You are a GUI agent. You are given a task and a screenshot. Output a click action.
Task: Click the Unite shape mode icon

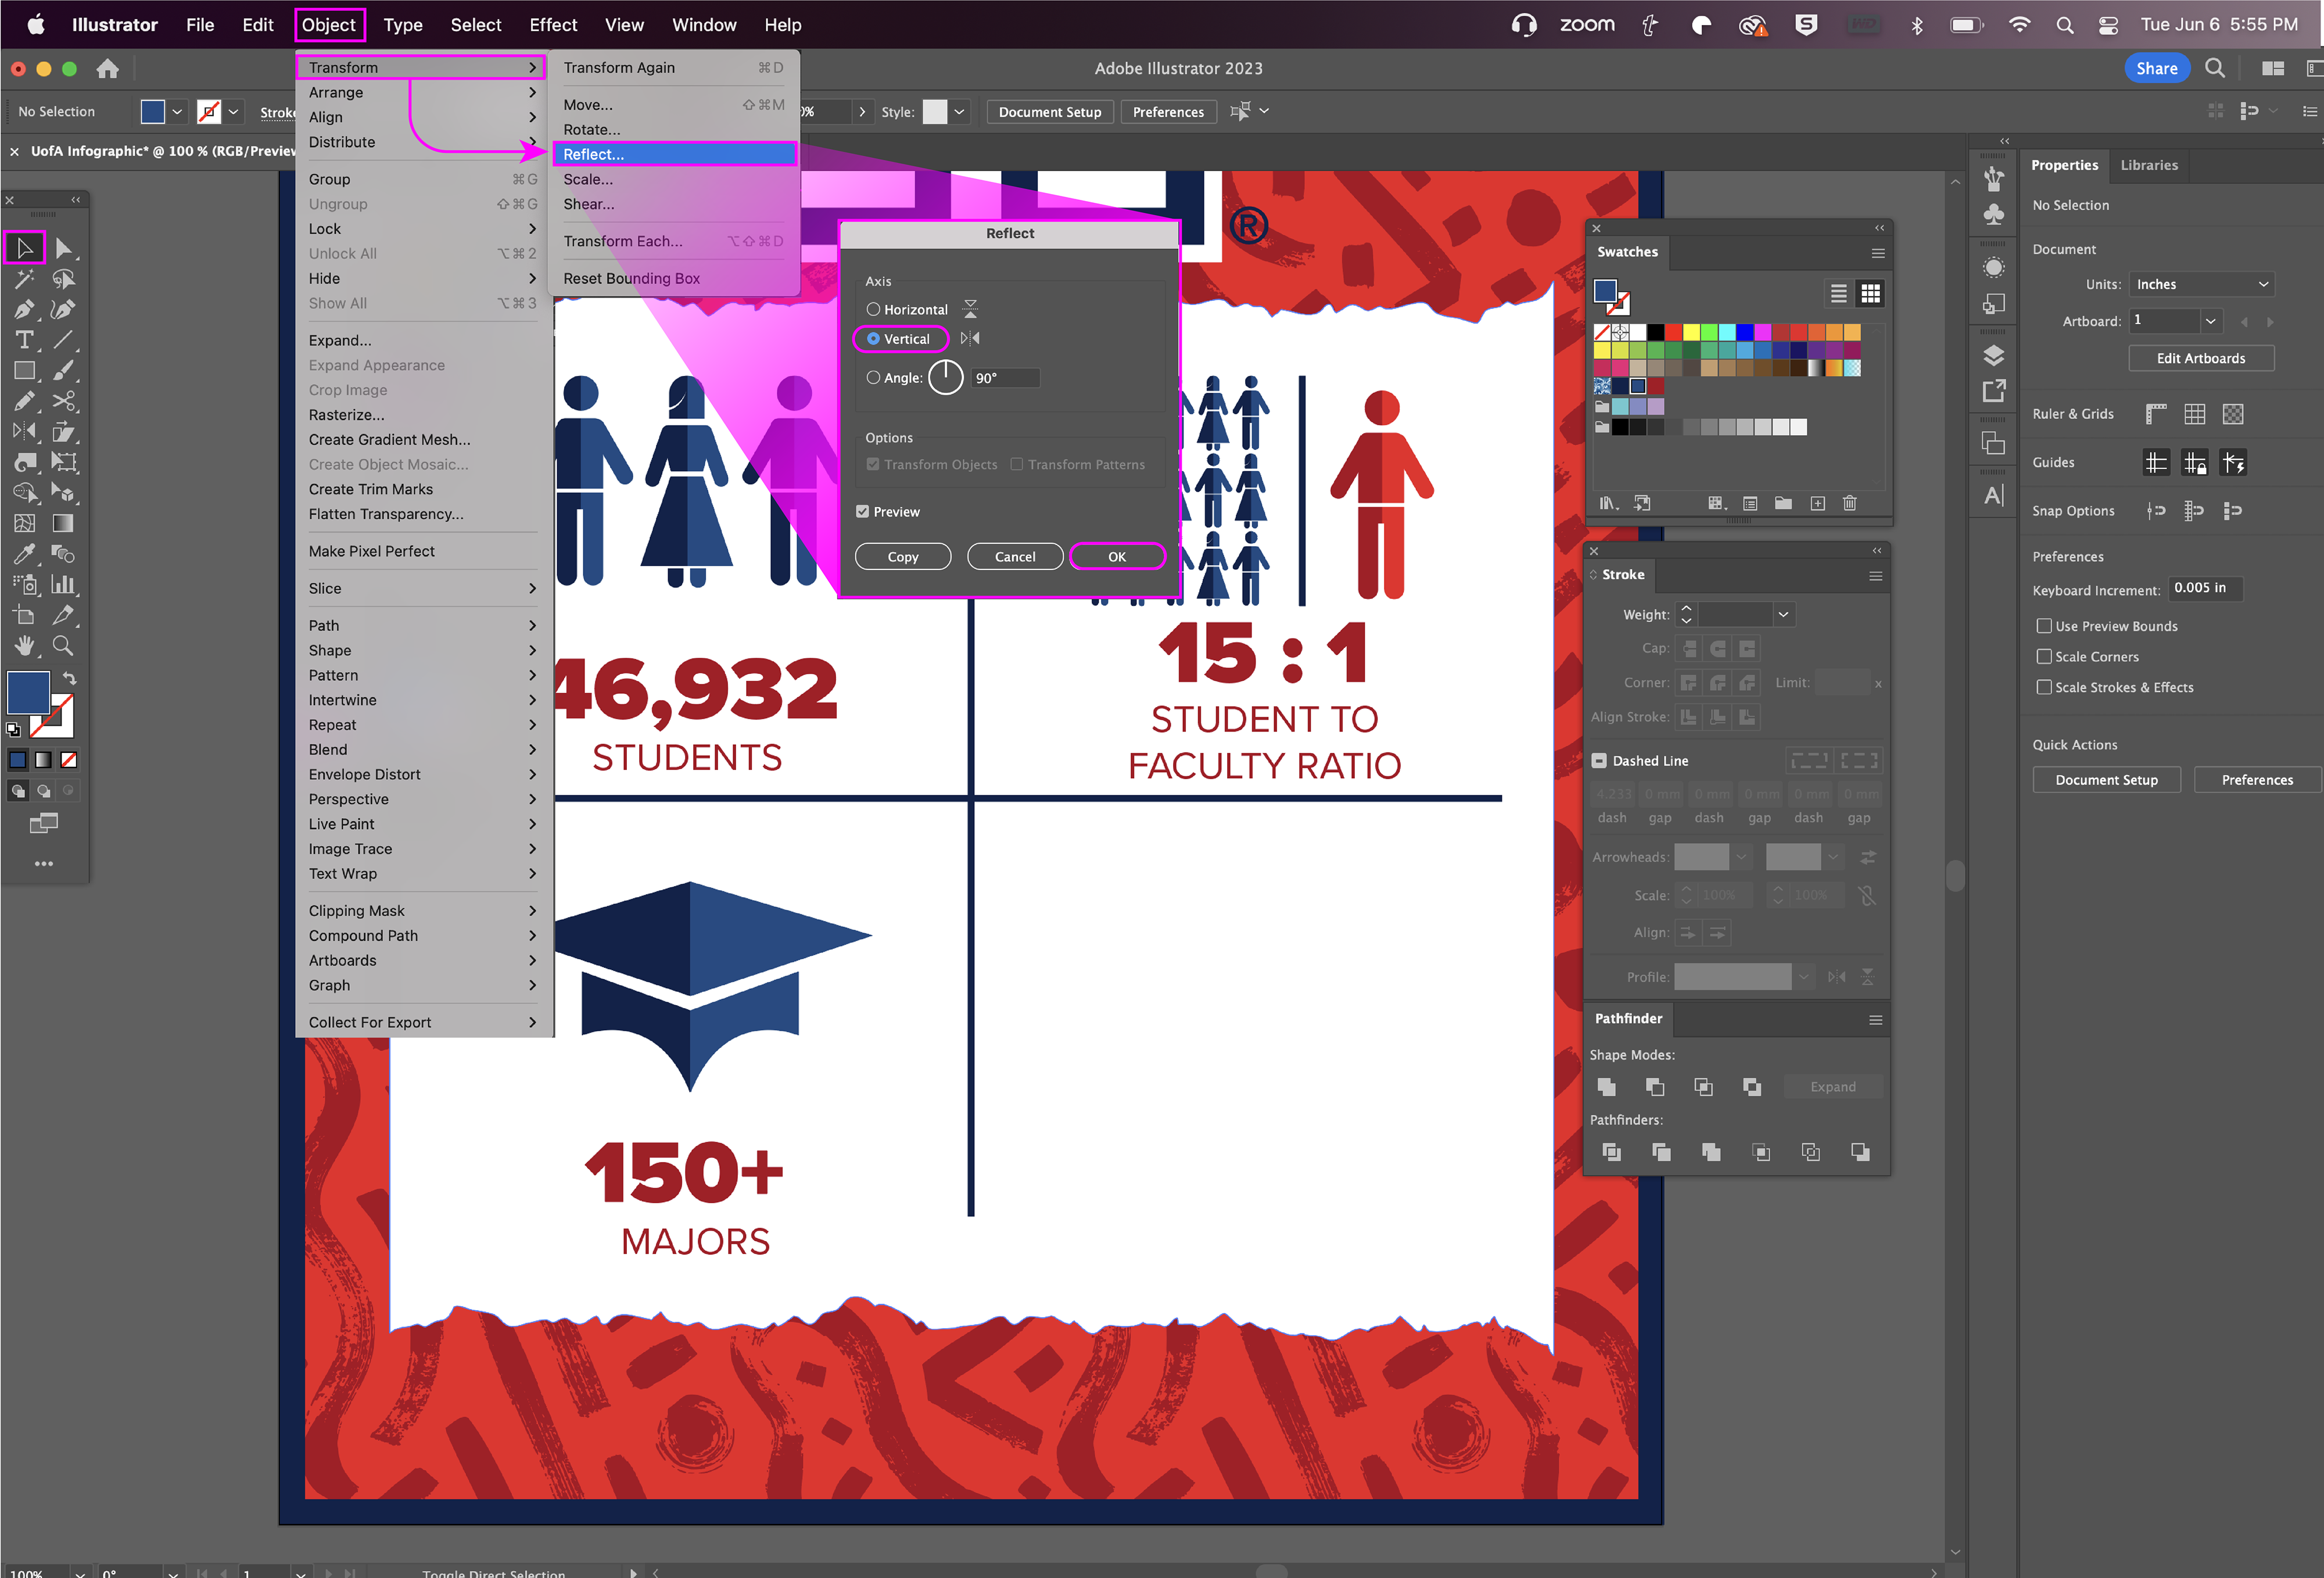click(x=1607, y=1087)
